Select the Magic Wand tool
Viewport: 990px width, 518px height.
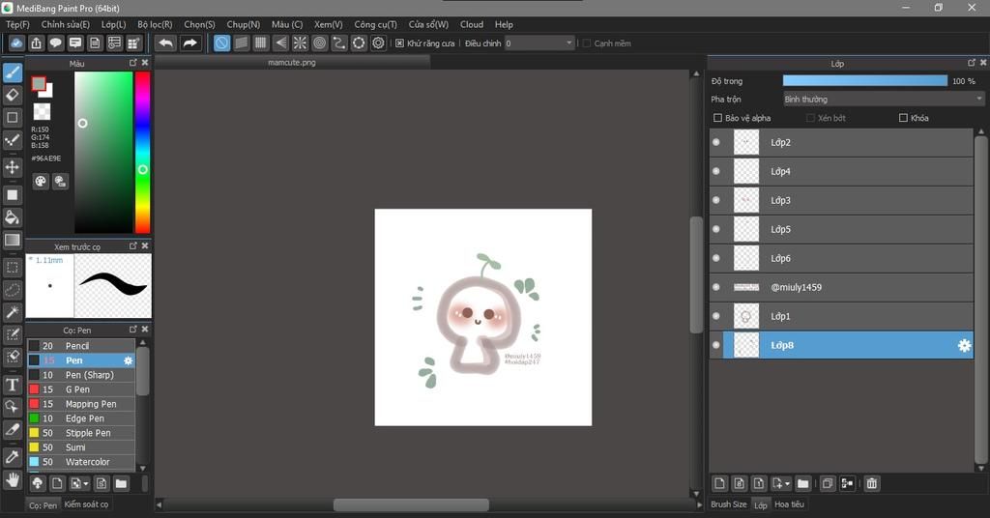point(12,312)
